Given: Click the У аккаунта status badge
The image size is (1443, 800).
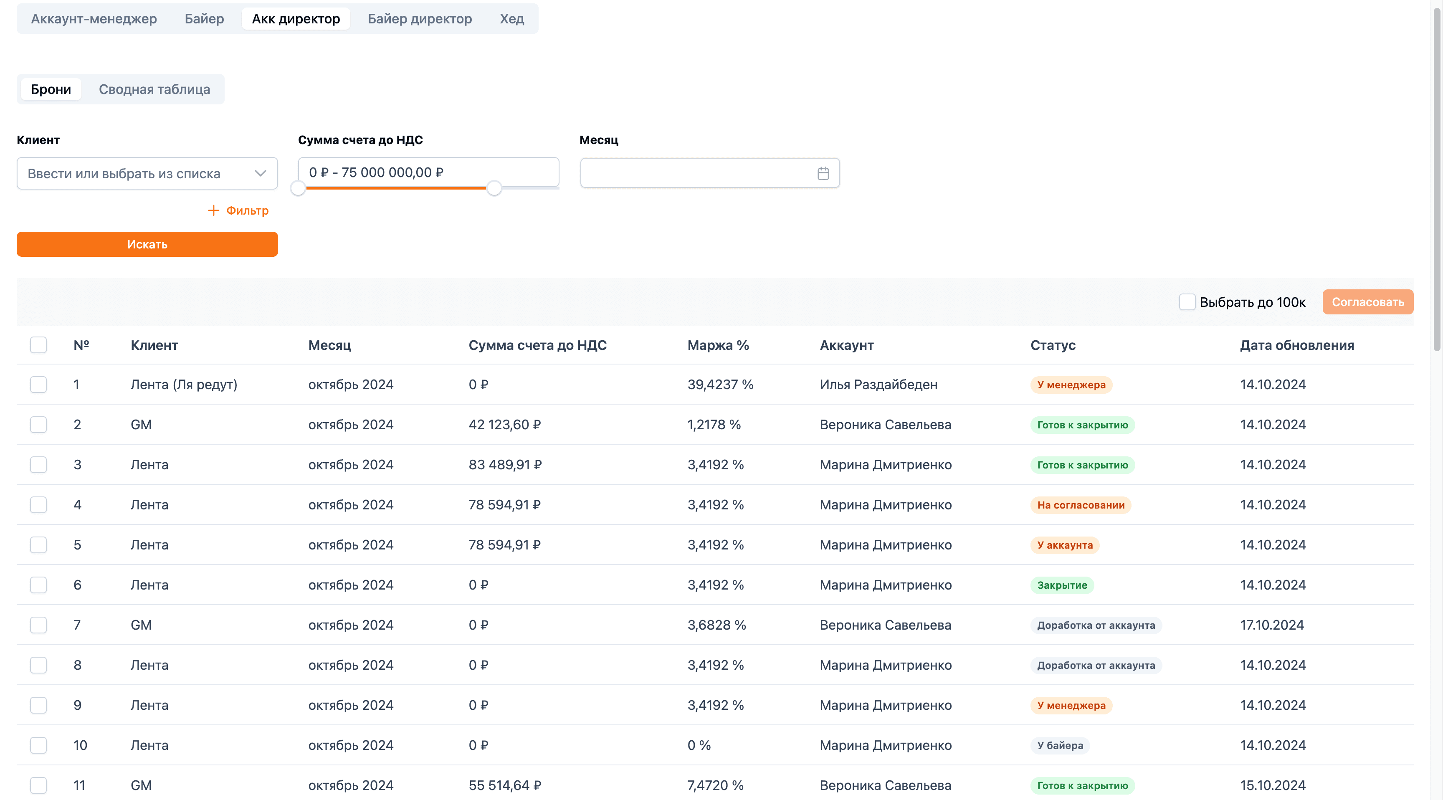Looking at the screenshot, I should tap(1064, 545).
